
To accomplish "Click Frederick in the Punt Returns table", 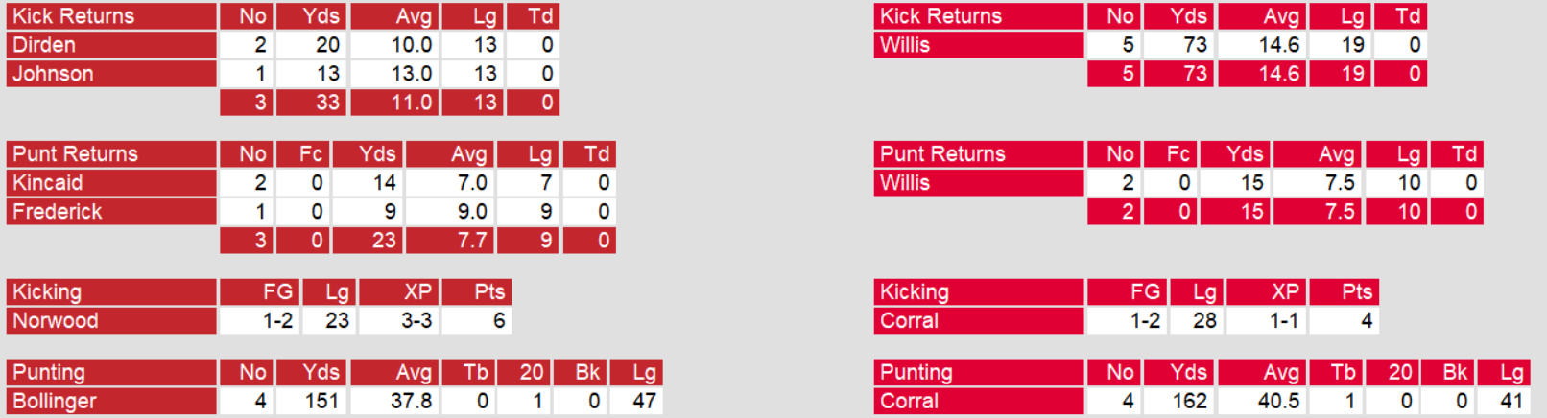I will (x=58, y=212).
